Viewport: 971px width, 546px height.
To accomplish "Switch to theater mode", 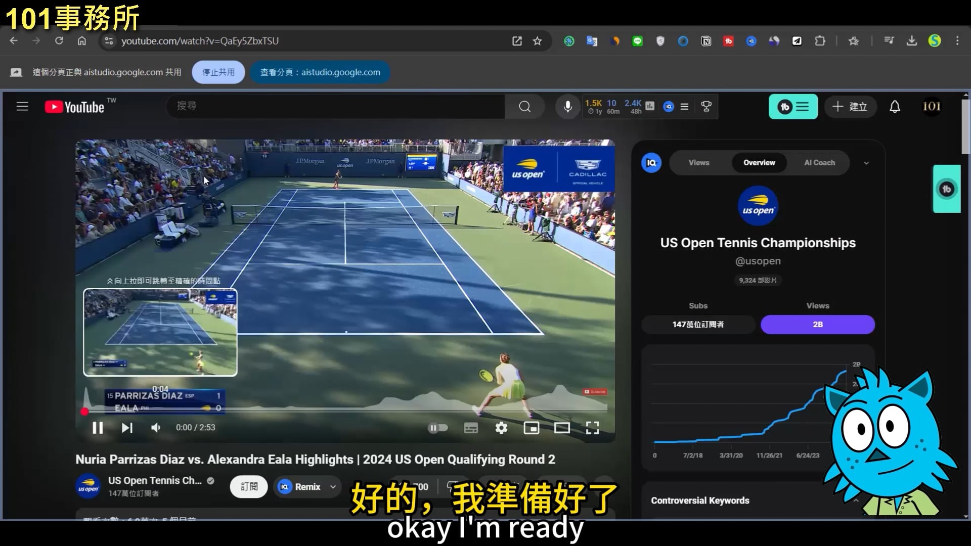I will (x=562, y=428).
